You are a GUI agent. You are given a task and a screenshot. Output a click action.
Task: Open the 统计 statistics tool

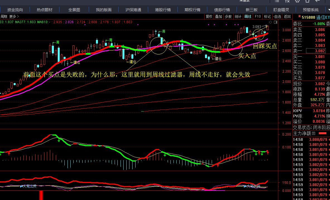tap(238, 16)
